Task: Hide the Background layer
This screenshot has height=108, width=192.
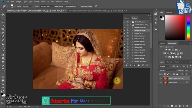Action: (160, 82)
